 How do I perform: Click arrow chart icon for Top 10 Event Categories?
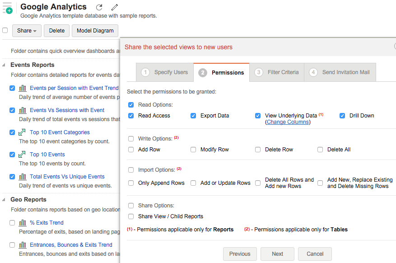pyautogui.click(x=23, y=132)
